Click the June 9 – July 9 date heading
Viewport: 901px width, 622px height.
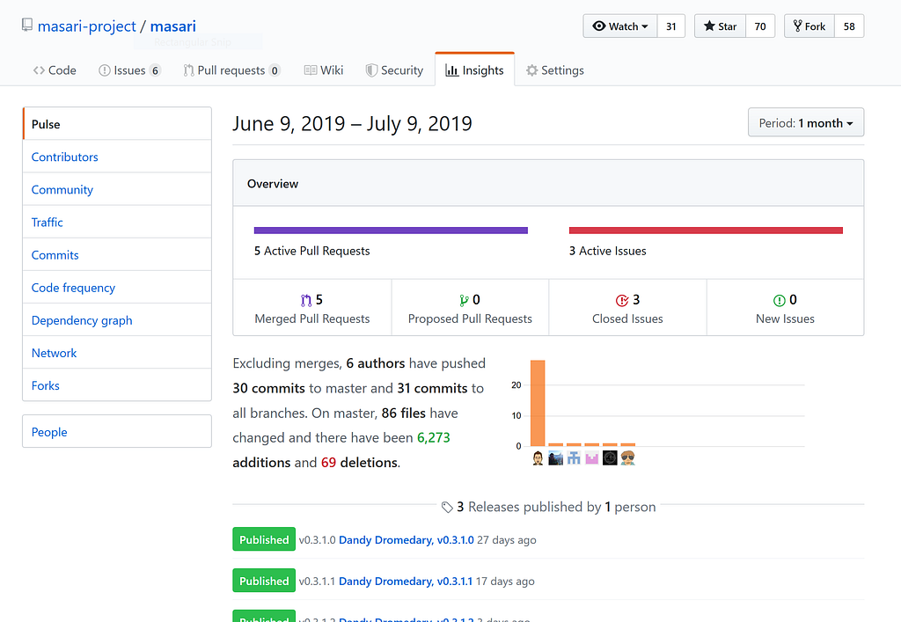[352, 123]
